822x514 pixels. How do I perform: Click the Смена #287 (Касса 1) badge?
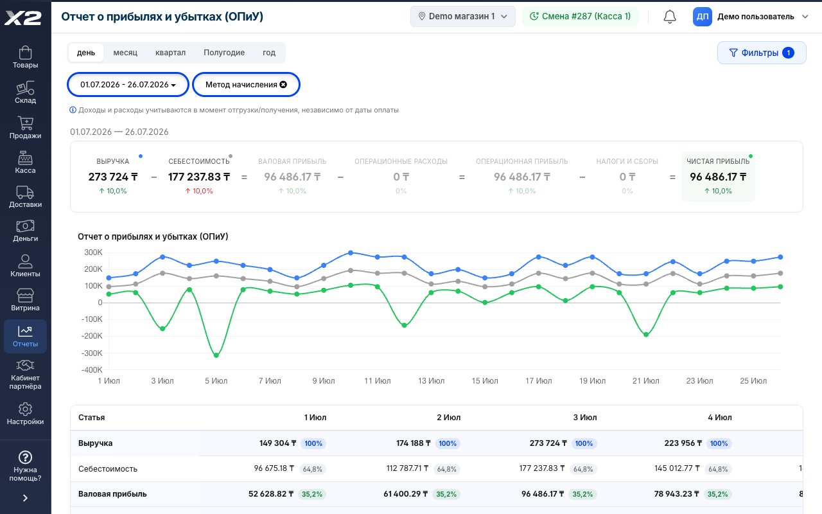tap(580, 17)
